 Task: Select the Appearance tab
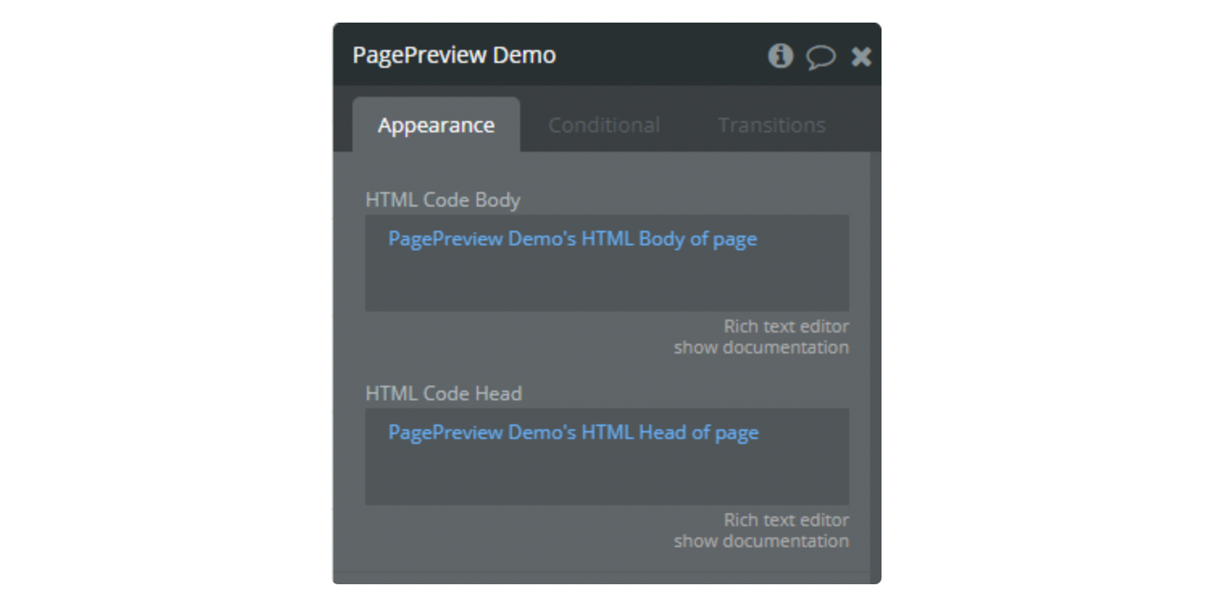click(x=436, y=125)
